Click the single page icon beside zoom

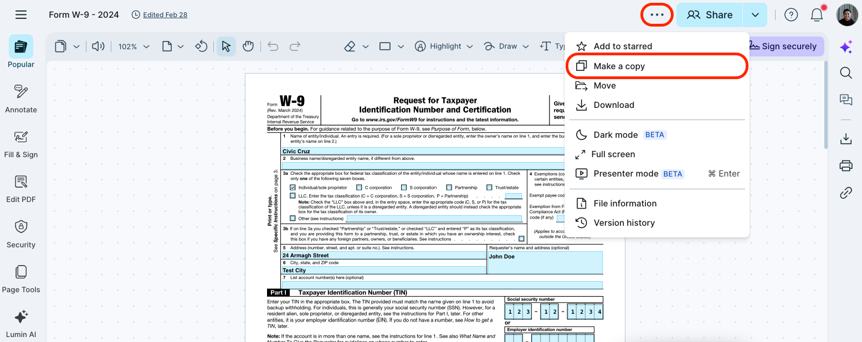[x=166, y=46]
